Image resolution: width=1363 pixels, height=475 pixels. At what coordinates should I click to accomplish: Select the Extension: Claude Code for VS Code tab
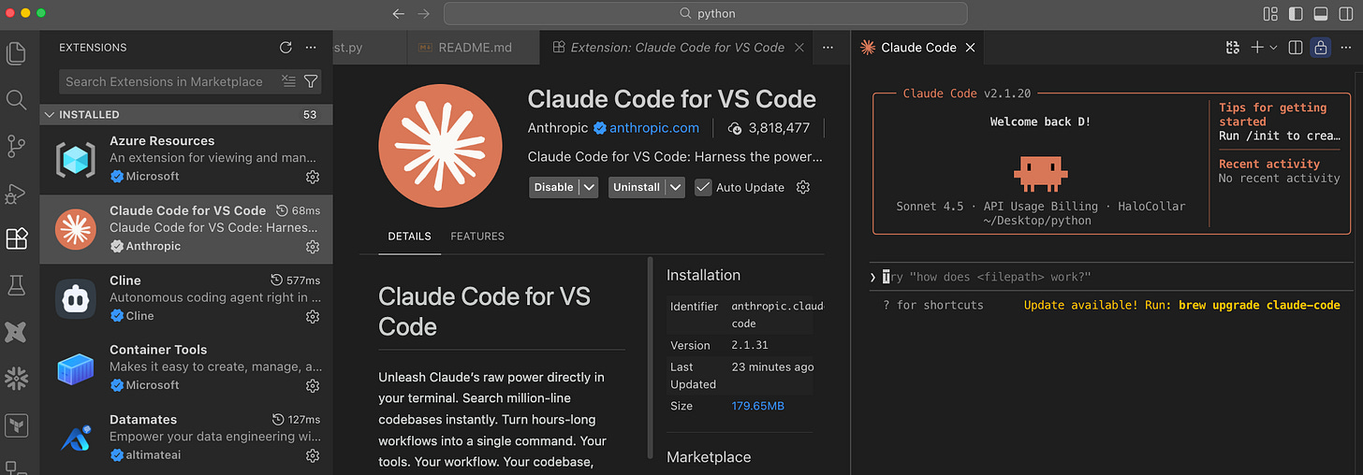(x=678, y=47)
